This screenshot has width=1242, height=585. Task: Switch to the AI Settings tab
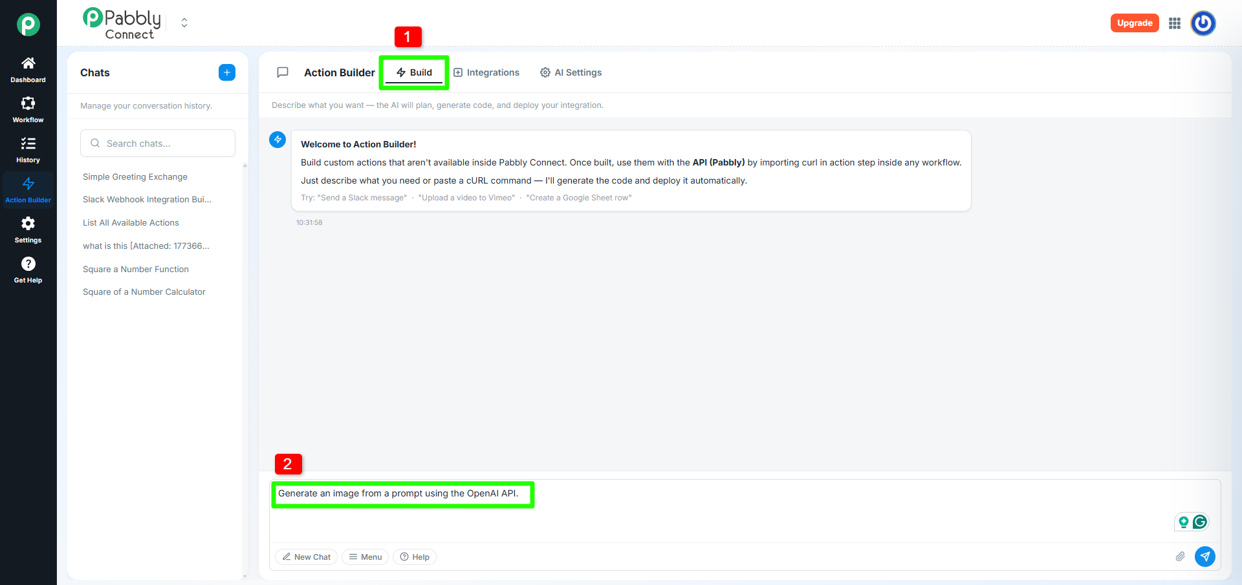[571, 72]
